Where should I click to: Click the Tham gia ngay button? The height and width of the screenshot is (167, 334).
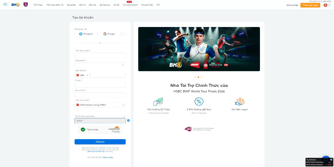coord(310,5)
